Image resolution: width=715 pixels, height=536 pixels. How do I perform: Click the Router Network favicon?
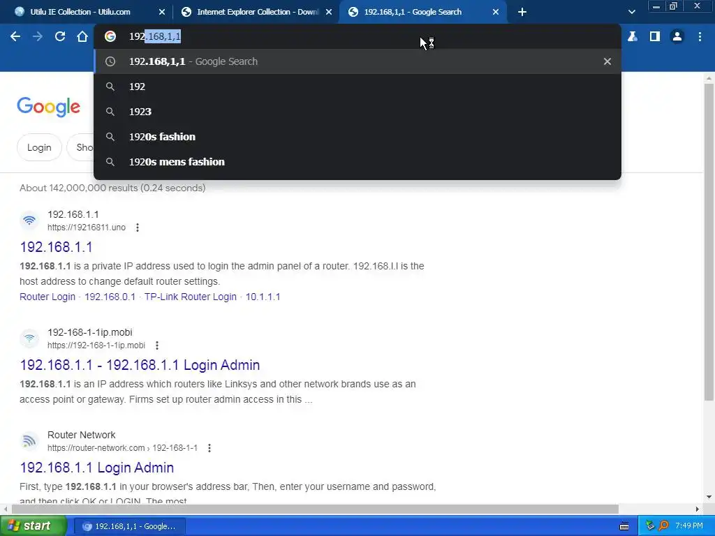pyautogui.click(x=29, y=441)
